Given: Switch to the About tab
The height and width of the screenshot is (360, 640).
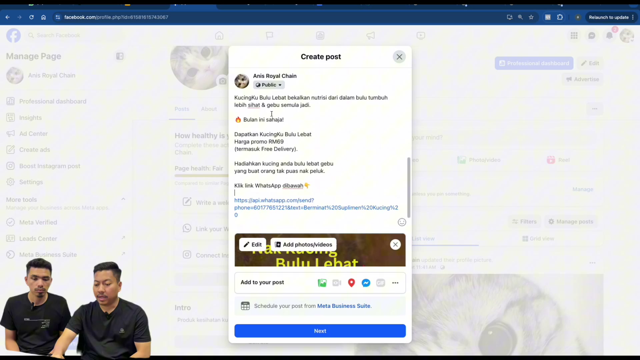Looking at the screenshot, I should 209,109.
